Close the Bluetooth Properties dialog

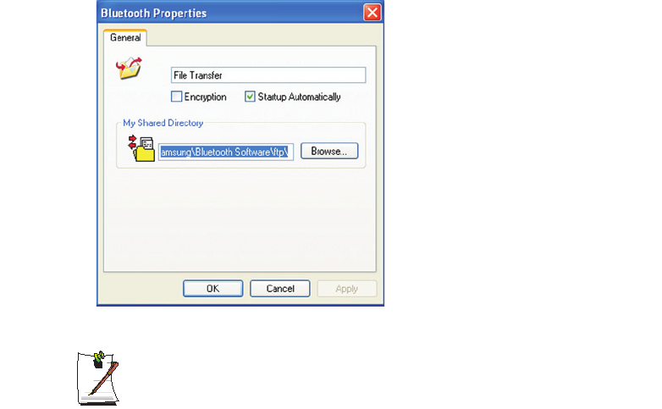click(372, 13)
